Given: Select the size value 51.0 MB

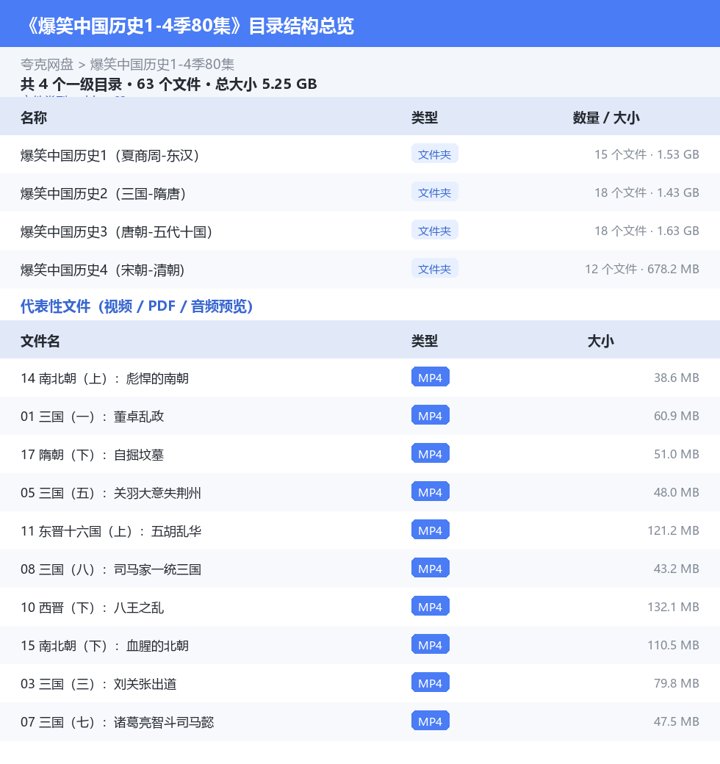Looking at the screenshot, I should point(676,454).
